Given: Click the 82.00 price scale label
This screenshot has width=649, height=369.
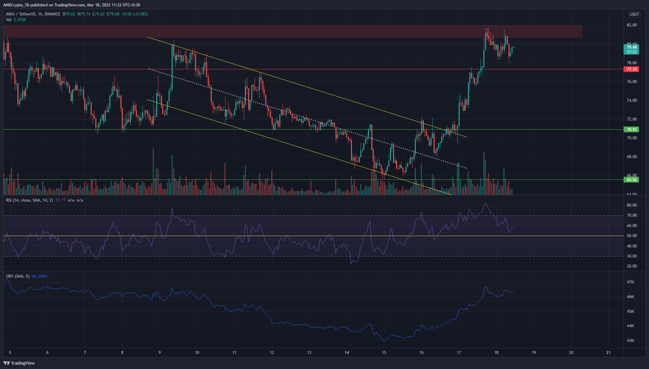Looking at the screenshot, I should coord(631,25).
